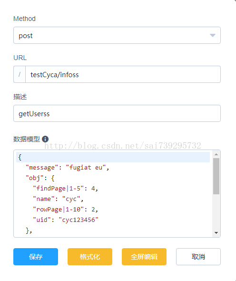Place cursor on the "obj" line
The width and height of the screenshot is (236, 281).
113,178
